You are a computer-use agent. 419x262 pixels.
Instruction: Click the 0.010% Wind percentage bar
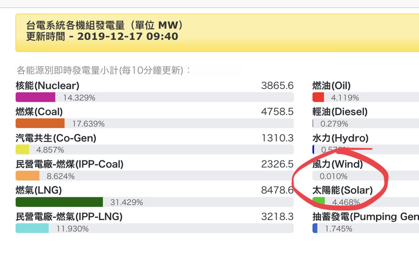366,175
